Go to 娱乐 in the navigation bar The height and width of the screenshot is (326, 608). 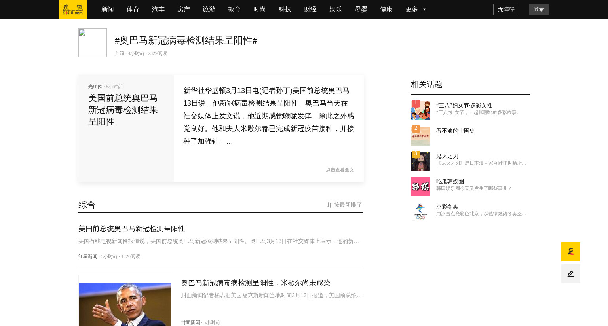click(336, 9)
